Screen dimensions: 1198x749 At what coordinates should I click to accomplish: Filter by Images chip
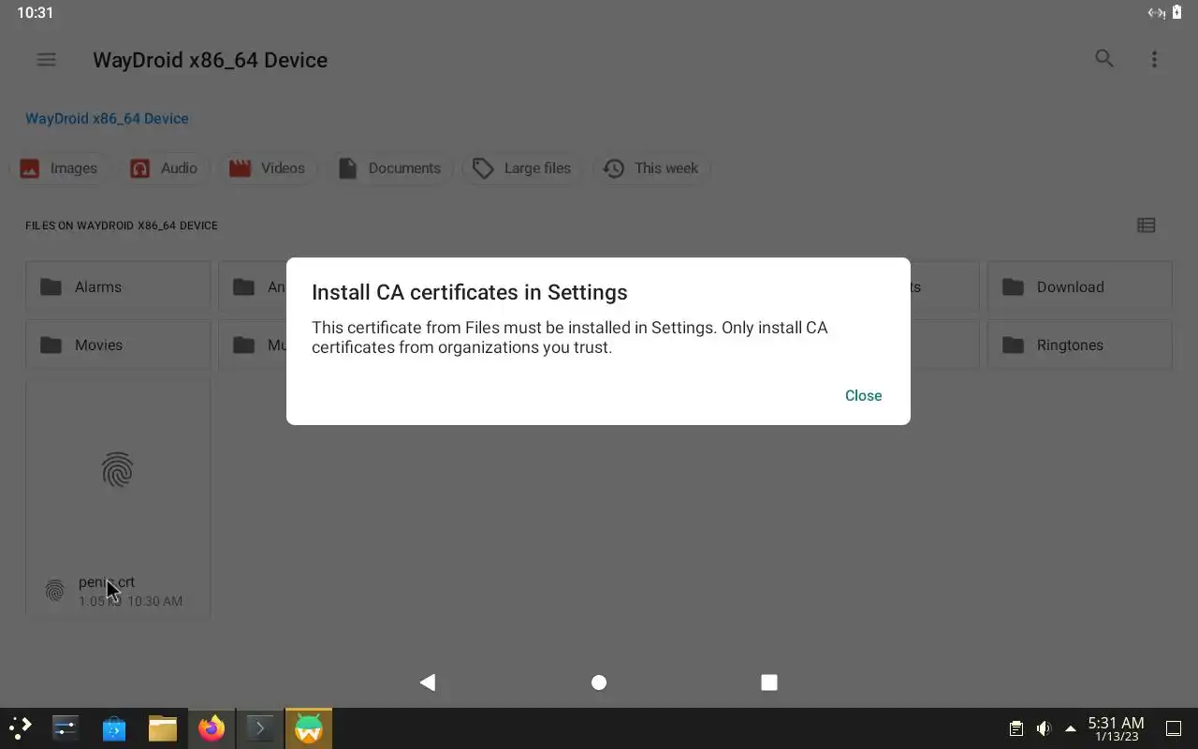tap(59, 169)
